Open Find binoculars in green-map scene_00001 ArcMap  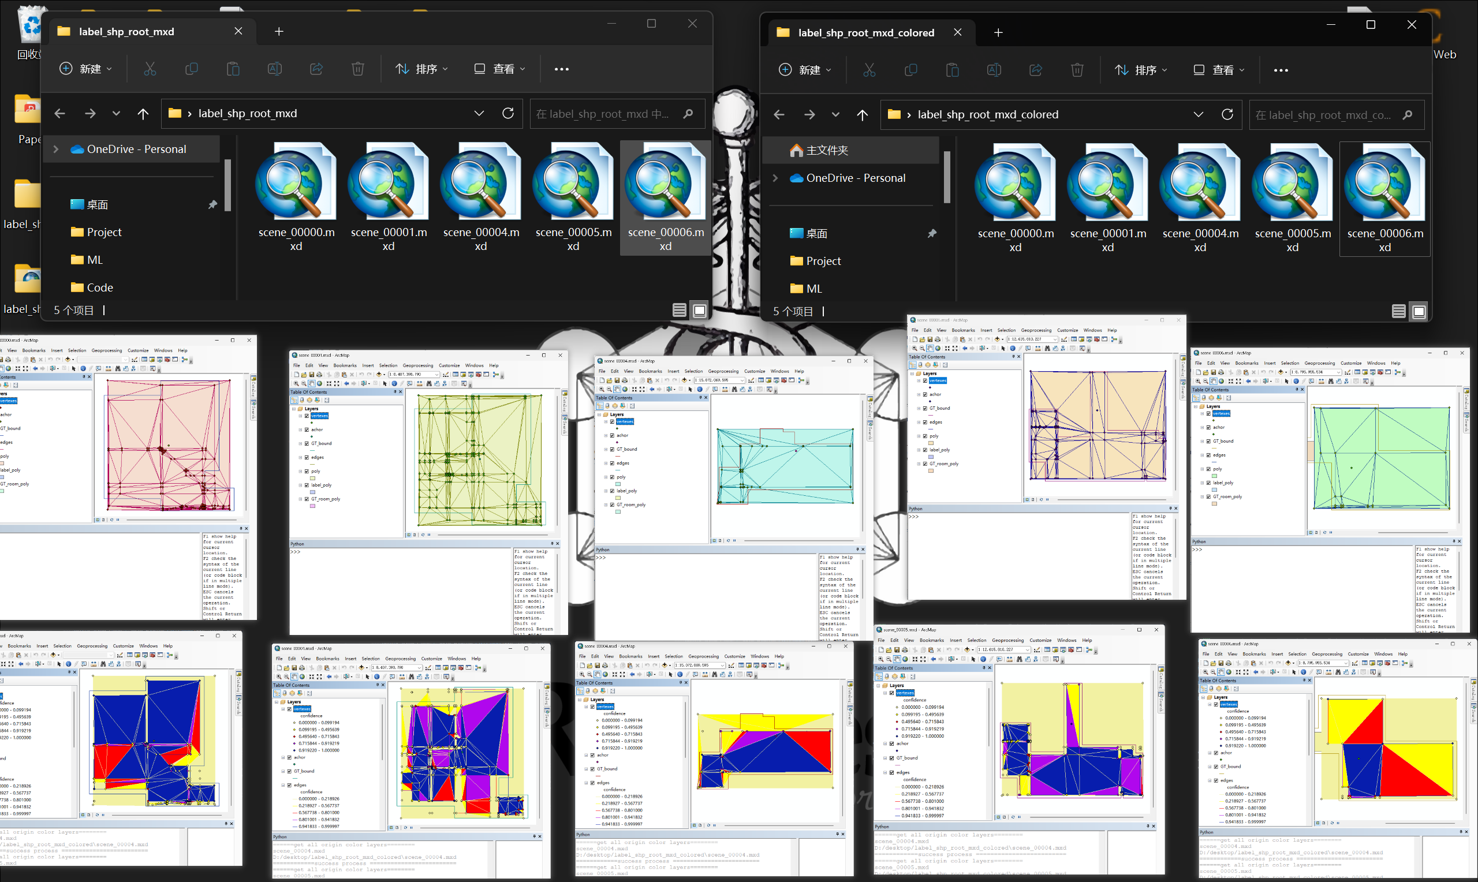(x=429, y=384)
